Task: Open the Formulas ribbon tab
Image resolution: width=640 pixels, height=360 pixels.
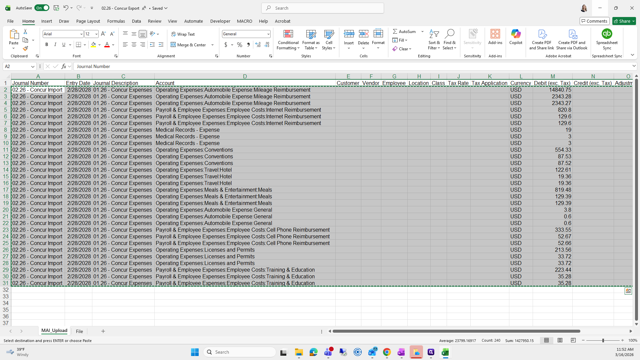Action: (116, 21)
